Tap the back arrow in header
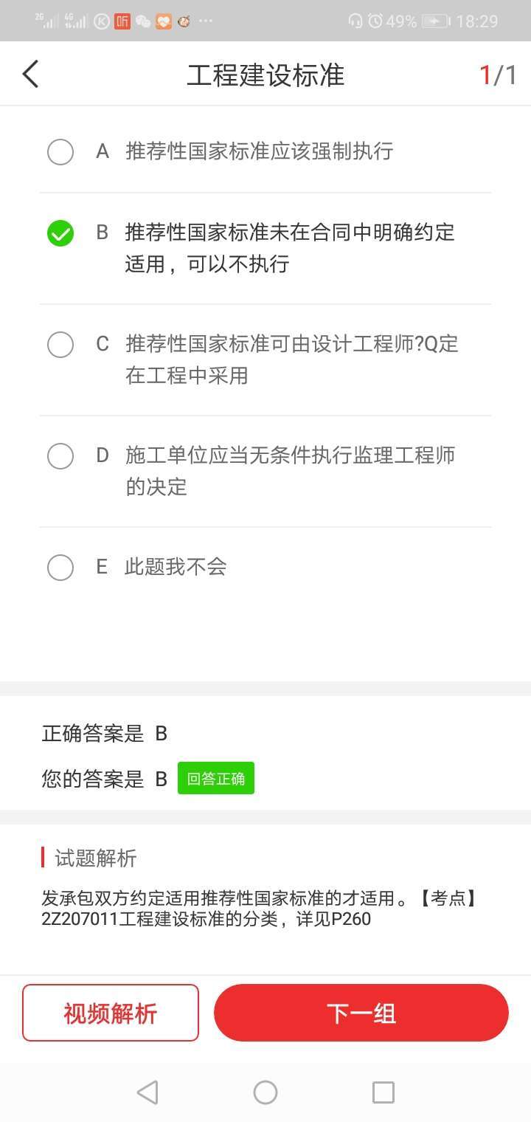The height and width of the screenshot is (1122, 531). (x=30, y=75)
